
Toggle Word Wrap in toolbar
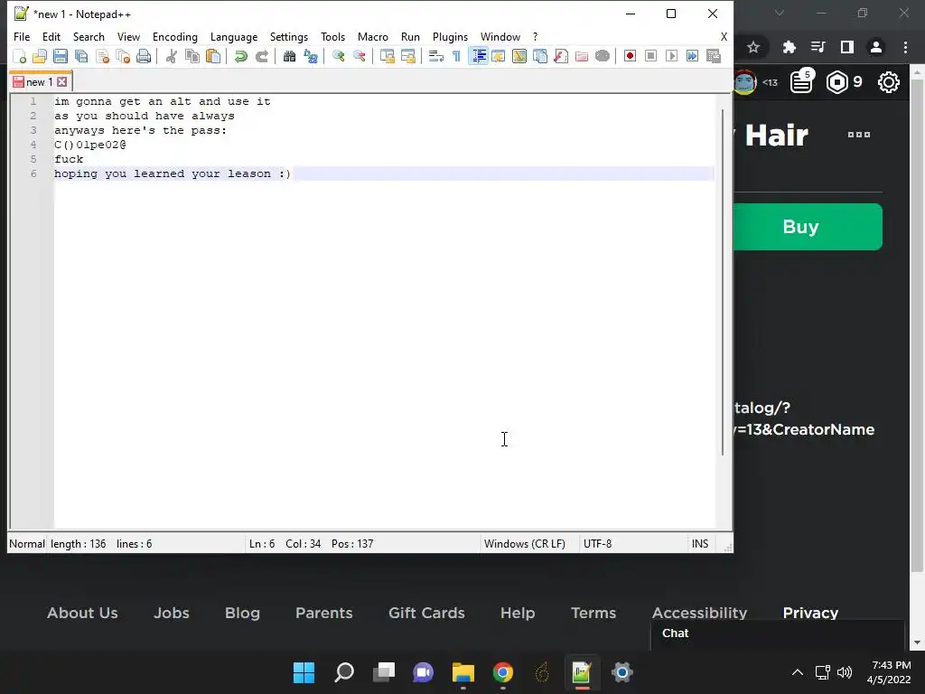tap(436, 56)
